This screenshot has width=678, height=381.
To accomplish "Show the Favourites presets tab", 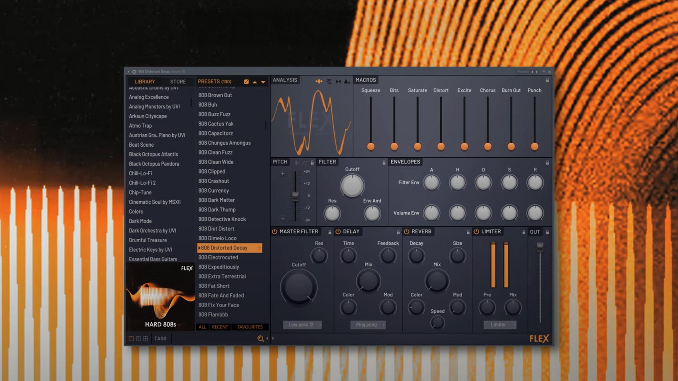I will point(250,327).
